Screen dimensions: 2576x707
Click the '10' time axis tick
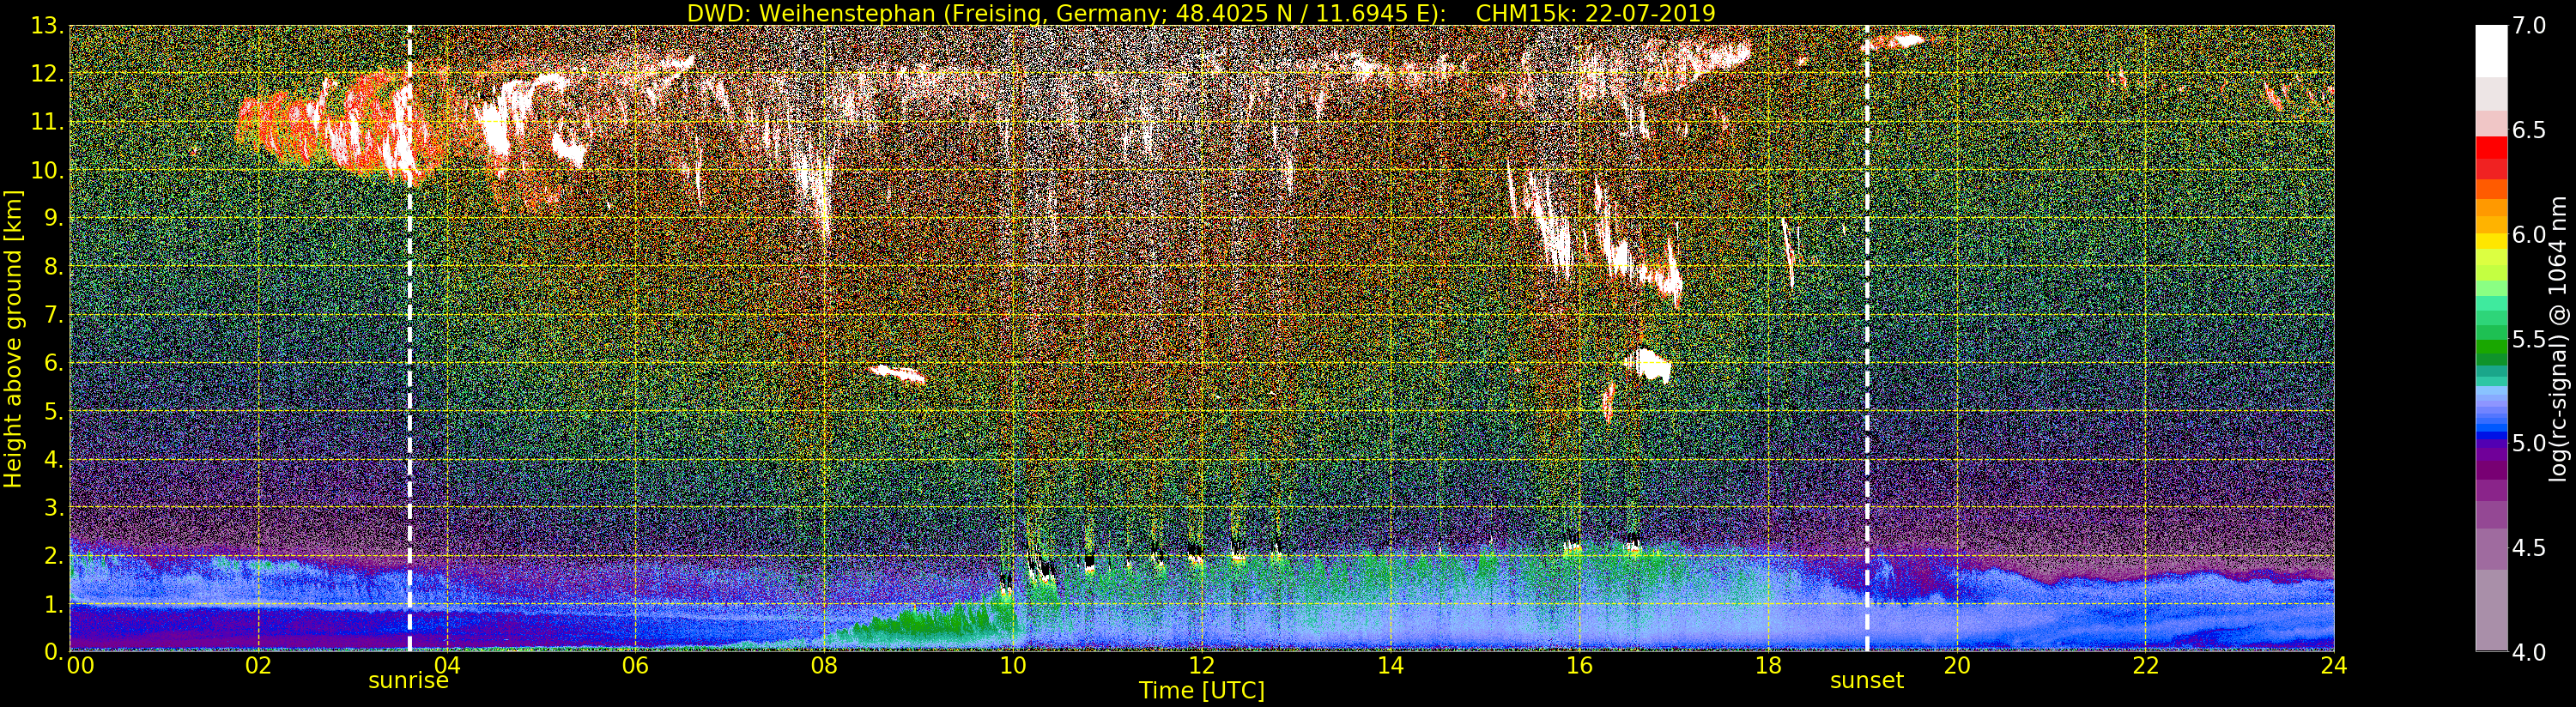coord(1013,665)
